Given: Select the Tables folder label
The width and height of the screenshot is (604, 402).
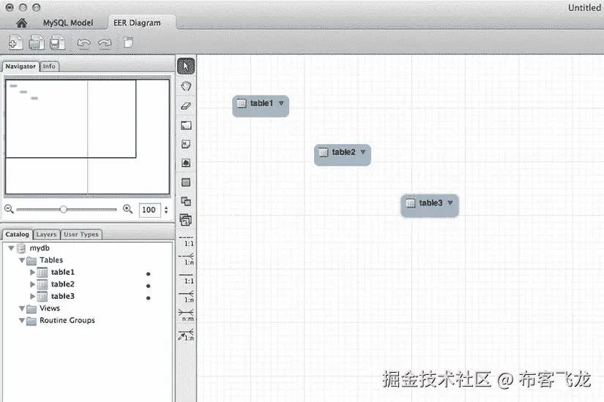Looking at the screenshot, I should (x=51, y=260).
